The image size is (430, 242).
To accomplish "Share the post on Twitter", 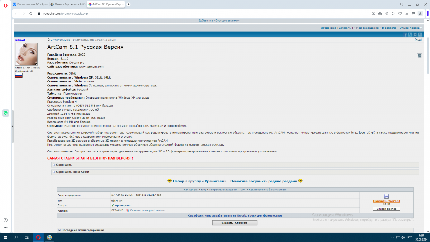I will pyautogui.click(x=410, y=34).
